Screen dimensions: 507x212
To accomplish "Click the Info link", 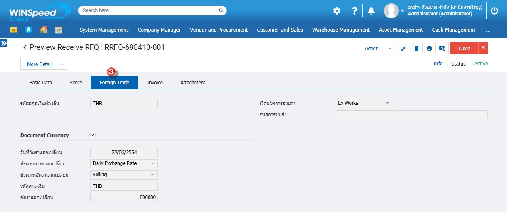I will click(437, 64).
